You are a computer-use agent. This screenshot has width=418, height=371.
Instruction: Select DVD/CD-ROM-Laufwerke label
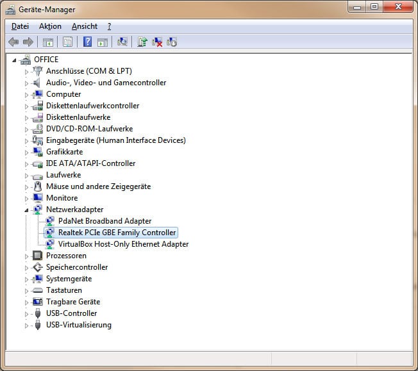tap(89, 129)
